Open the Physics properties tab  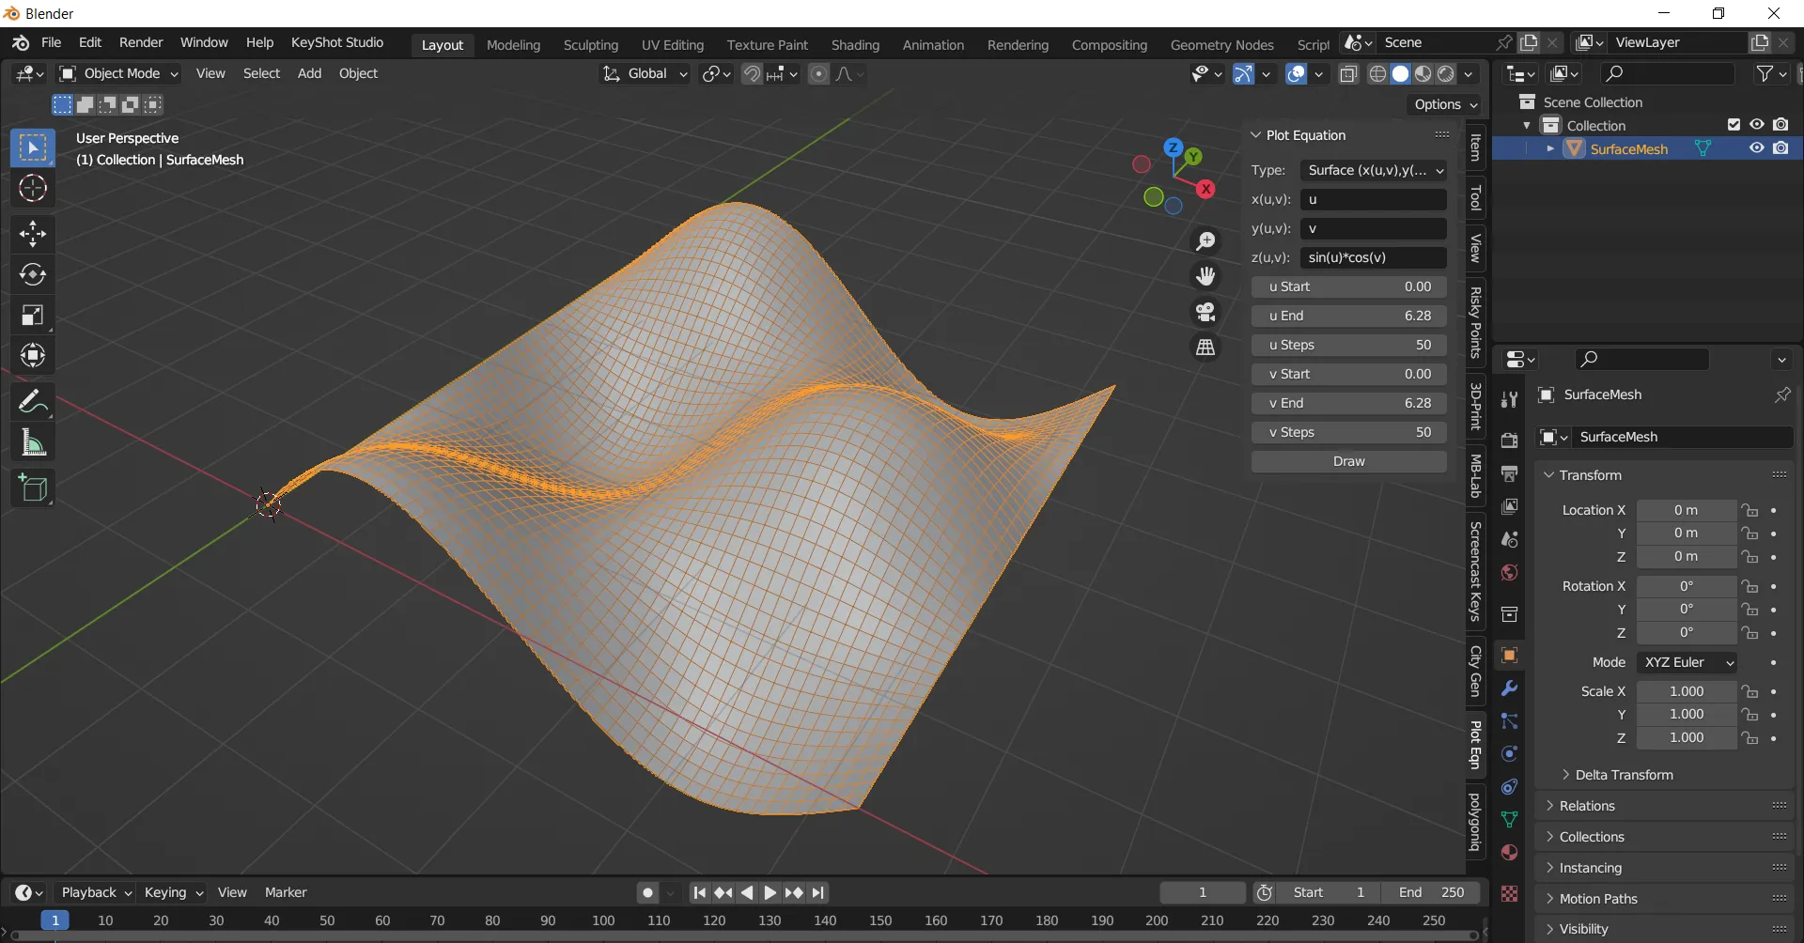tap(1509, 754)
